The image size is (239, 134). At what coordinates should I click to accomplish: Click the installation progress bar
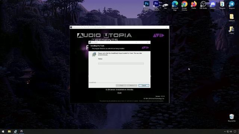(121, 64)
